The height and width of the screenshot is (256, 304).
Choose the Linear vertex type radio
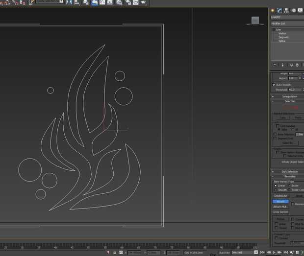click(x=276, y=186)
